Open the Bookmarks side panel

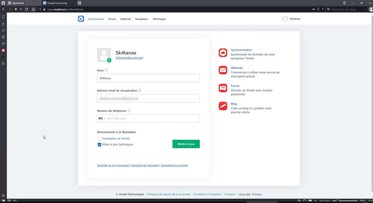click(3, 17)
